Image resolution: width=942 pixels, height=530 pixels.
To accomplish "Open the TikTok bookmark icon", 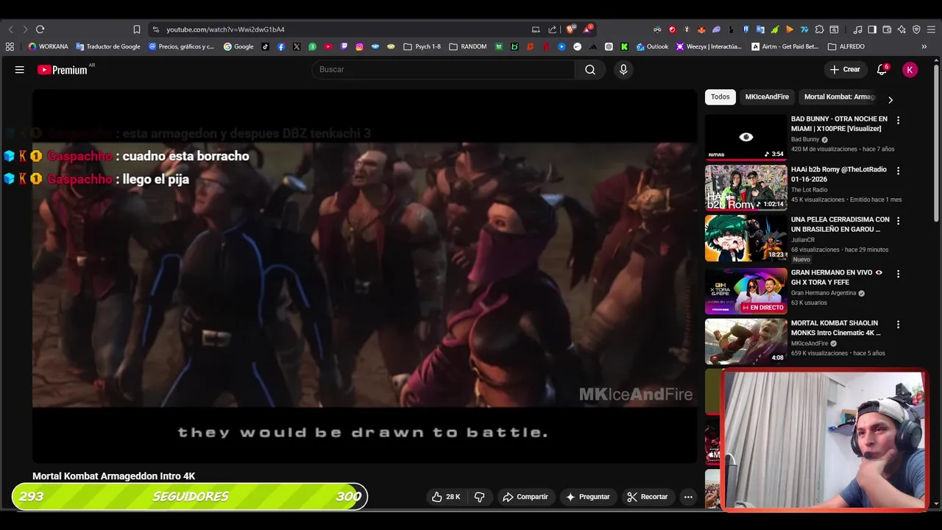I will [x=266, y=46].
